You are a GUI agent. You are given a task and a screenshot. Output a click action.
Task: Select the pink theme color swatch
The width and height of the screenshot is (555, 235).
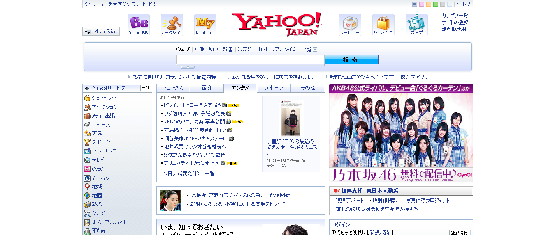(422, 4)
